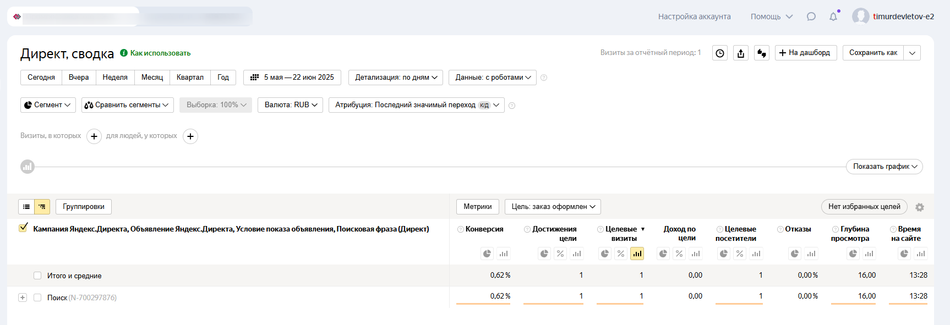Select pie chart for Доход по цели
The width and height of the screenshot is (950, 325).
pyautogui.click(x=663, y=254)
